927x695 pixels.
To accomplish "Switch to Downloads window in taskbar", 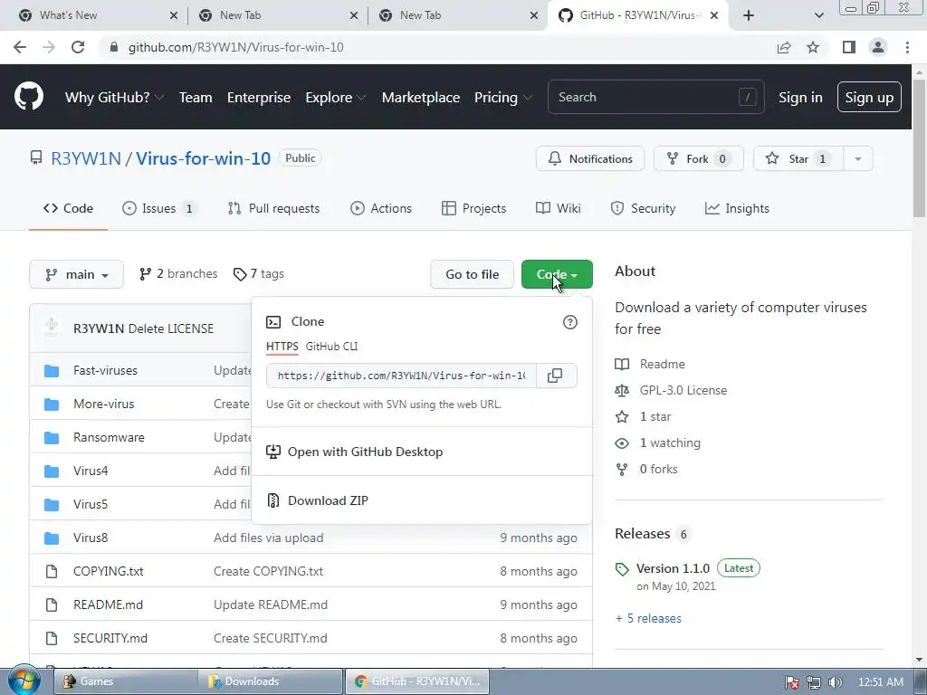I will (271, 681).
